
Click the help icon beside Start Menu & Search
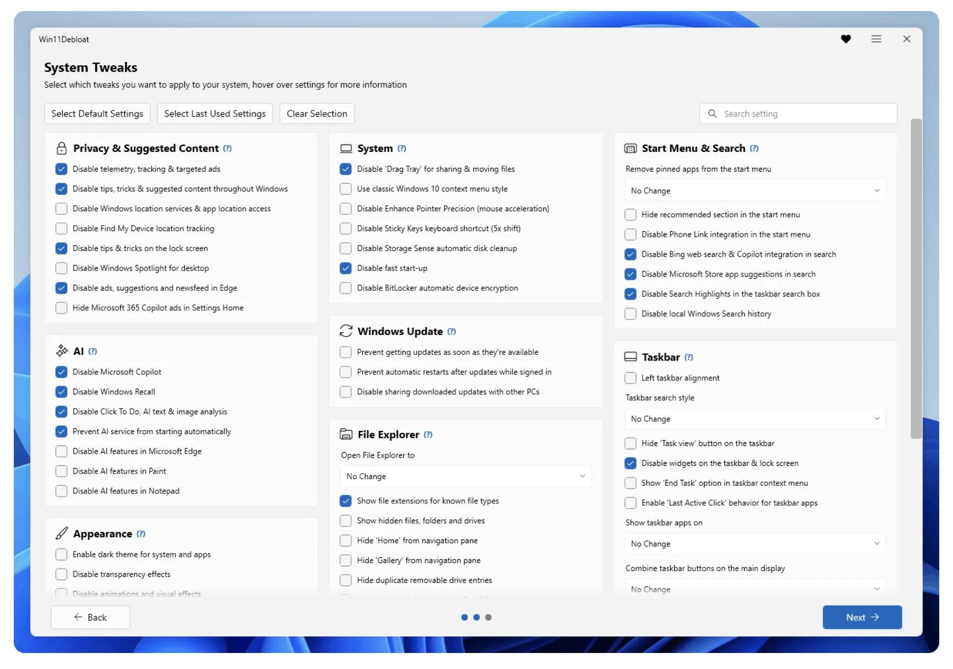[754, 148]
